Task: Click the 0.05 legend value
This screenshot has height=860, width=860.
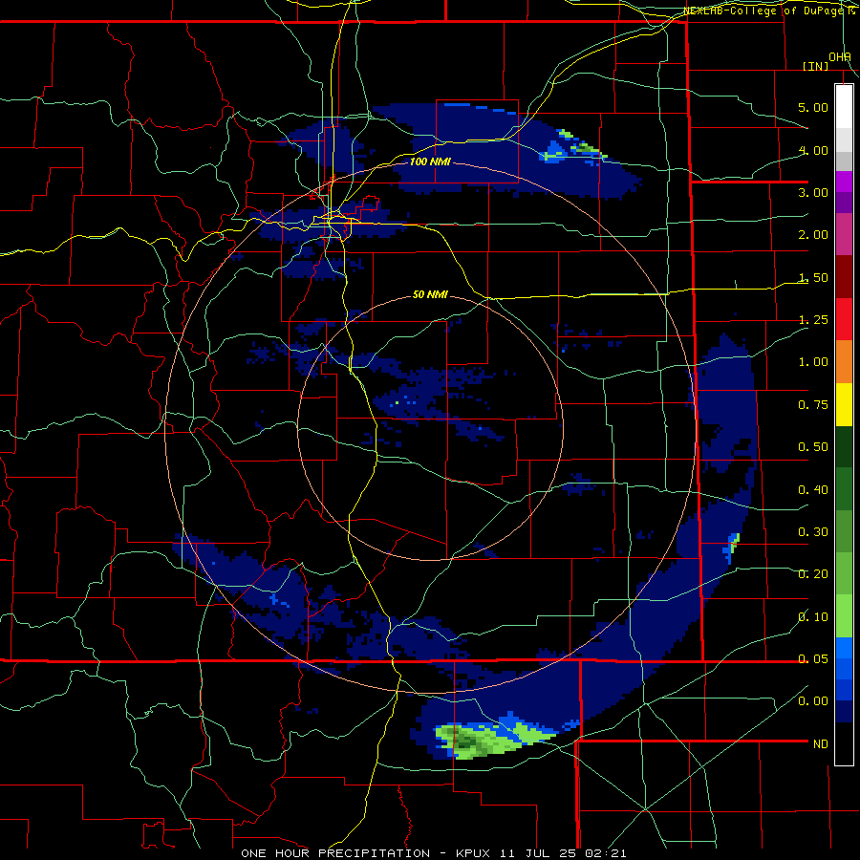Action: 813,659
